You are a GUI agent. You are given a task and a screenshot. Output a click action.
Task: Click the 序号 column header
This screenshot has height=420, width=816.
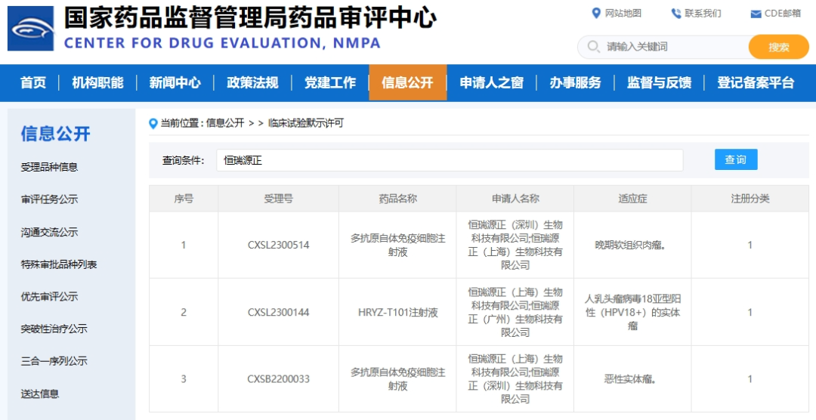point(184,198)
